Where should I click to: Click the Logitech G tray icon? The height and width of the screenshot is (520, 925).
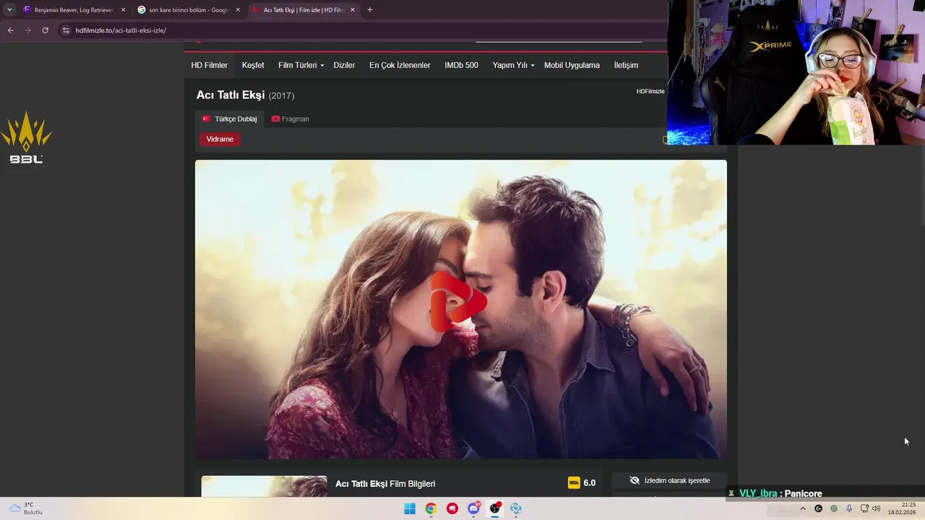pos(818,508)
